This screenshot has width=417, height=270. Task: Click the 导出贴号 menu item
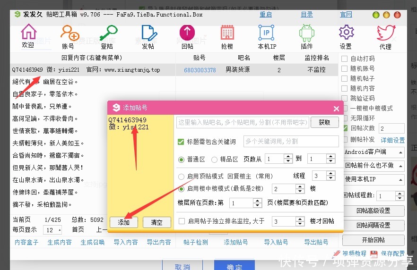(x=316, y=243)
